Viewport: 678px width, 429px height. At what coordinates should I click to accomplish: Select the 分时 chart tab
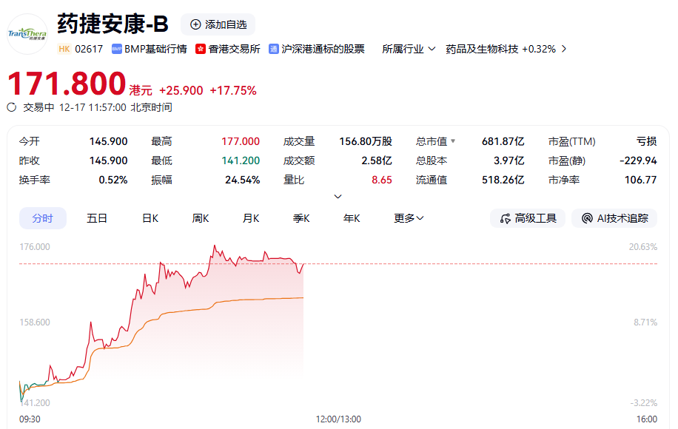42,218
